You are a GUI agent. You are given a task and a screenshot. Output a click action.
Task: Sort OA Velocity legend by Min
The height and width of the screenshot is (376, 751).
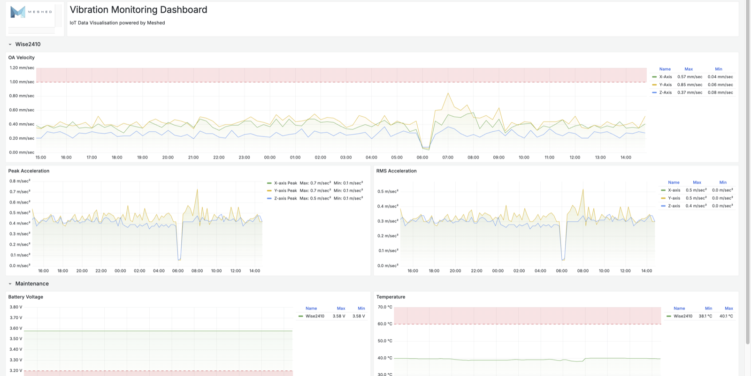point(719,69)
